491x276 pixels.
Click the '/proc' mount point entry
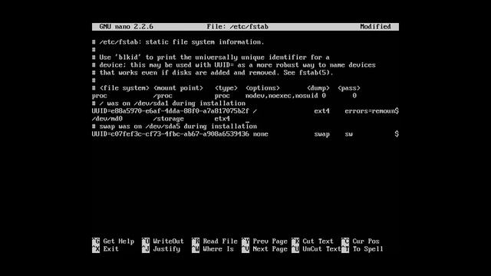click(x=163, y=96)
